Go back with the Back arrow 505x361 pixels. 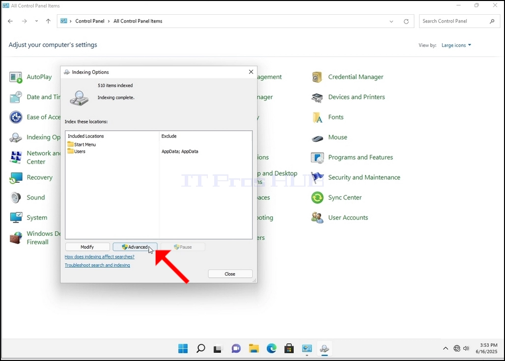(x=10, y=21)
